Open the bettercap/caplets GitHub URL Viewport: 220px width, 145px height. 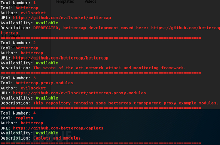(x=58, y=128)
